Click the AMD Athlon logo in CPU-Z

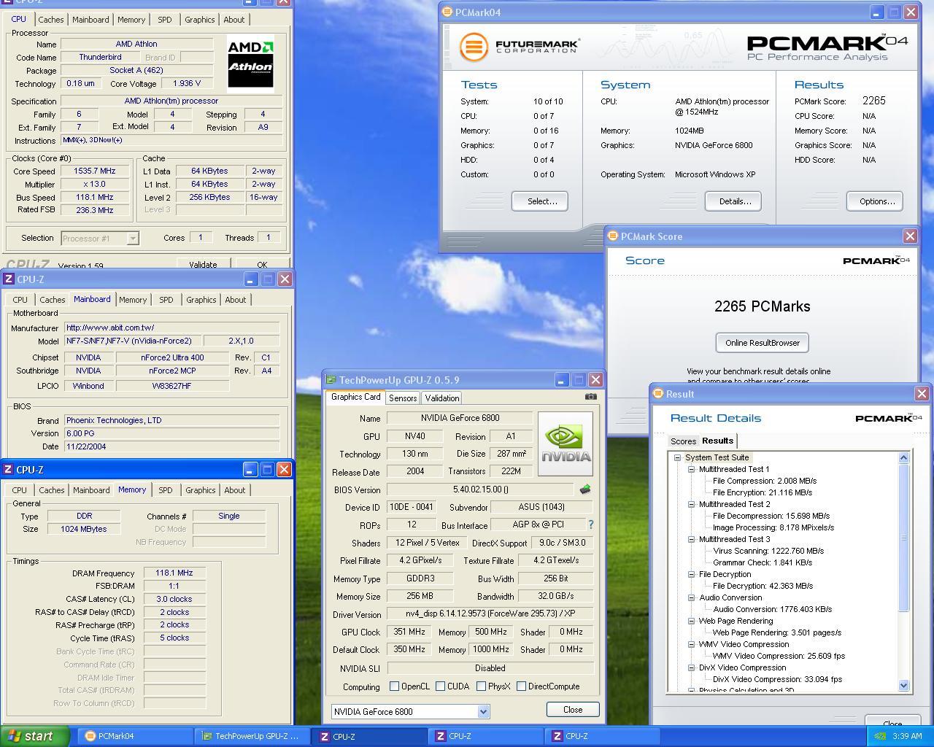(x=250, y=64)
